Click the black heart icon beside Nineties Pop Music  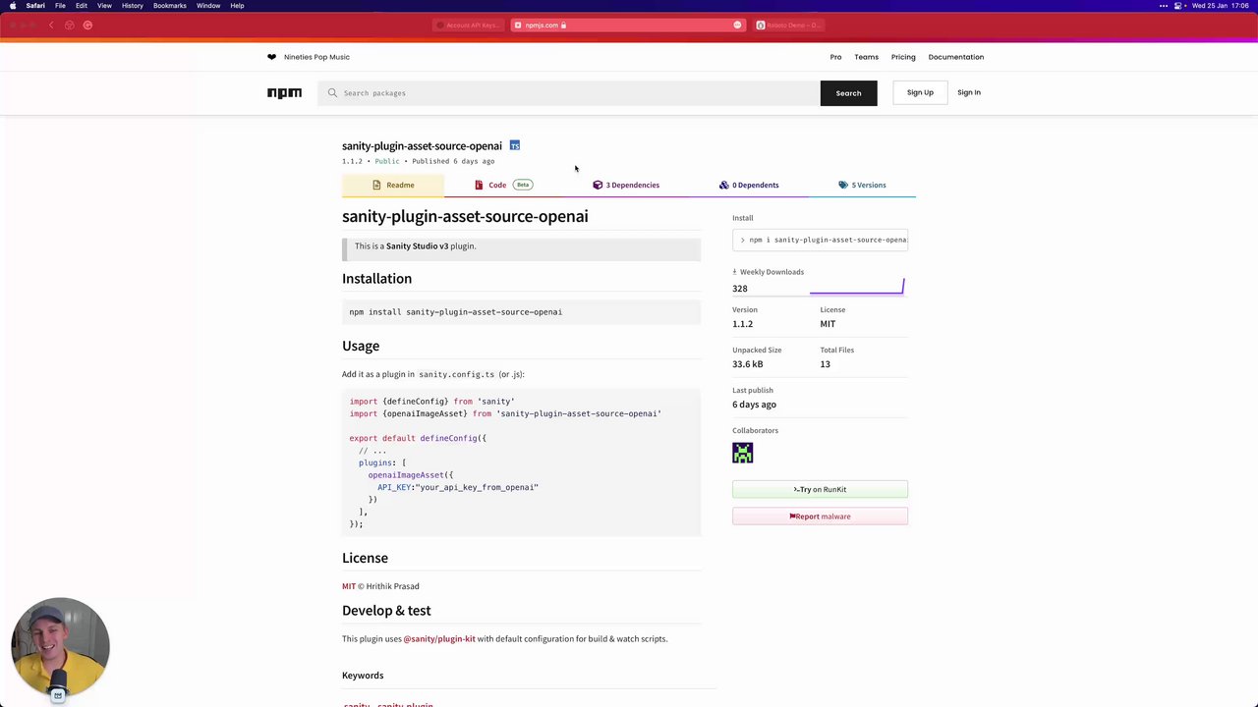[x=272, y=57]
